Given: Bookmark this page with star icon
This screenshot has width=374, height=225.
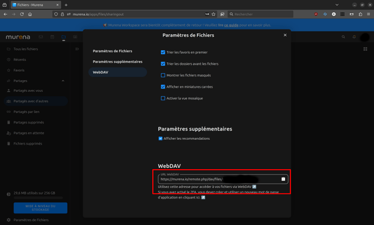Looking at the screenshot, I should pyautogui.click(x=214, y=14).
